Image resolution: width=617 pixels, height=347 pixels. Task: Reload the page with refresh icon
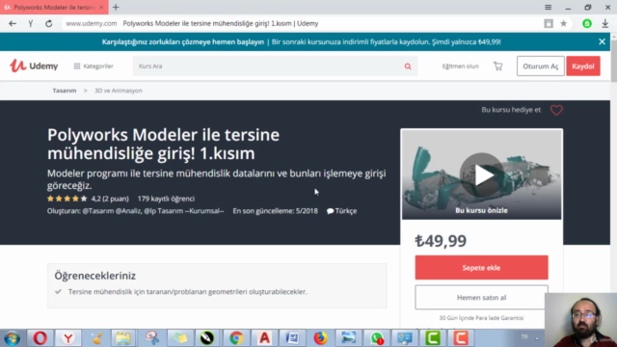click(49, 23)
